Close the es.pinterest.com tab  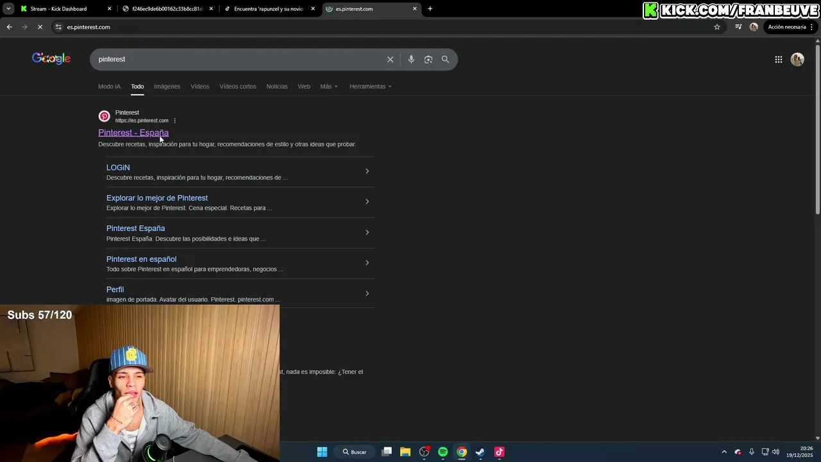(414, 9)
